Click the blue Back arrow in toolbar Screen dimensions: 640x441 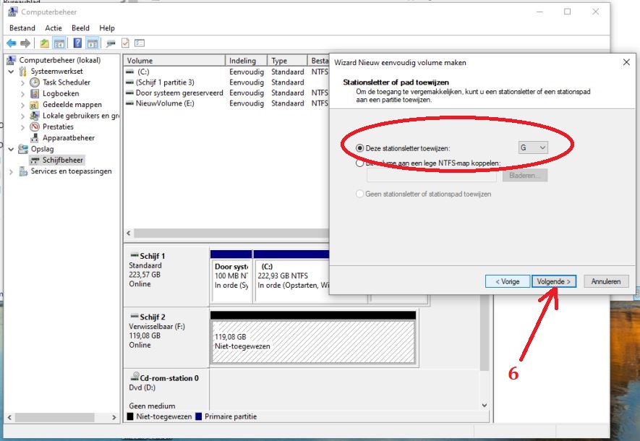point(11,43)
